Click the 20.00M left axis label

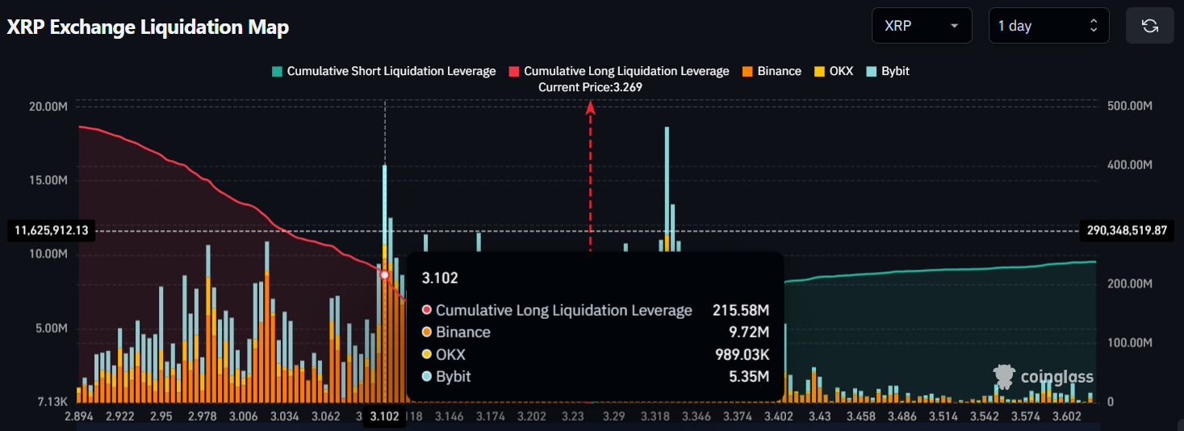(x=48, y=107)
